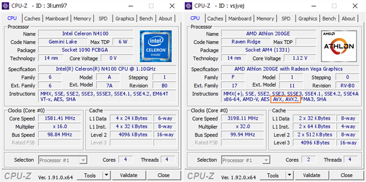This screenshot has height=182, width=366.
Task: Open Mainboard tab in right CPU-Z window
Action: pos(240,19)
